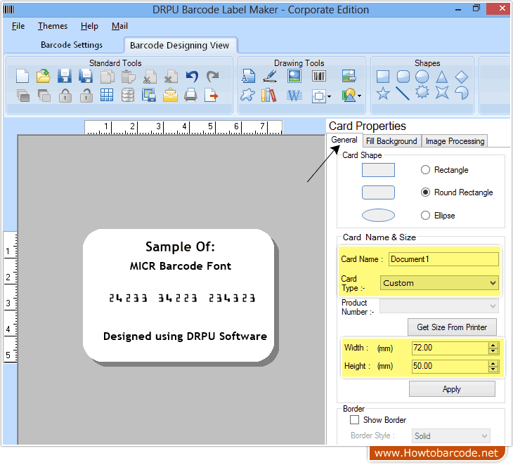
Task: Draw a diagonal line from the Shapes panel
Action: click(403, 93)
